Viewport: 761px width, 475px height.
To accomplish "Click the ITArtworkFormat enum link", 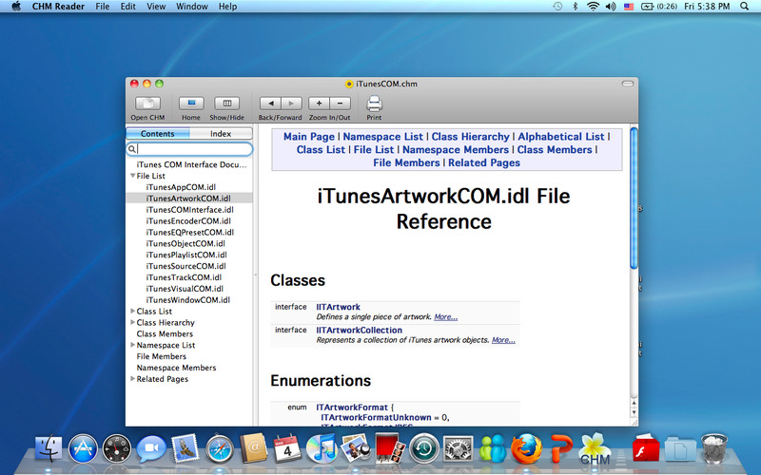I will (x=352, y=408).
